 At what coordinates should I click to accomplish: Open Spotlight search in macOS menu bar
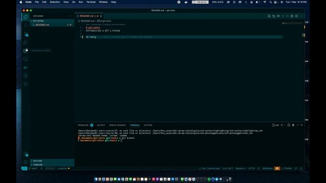pos(270,2)
